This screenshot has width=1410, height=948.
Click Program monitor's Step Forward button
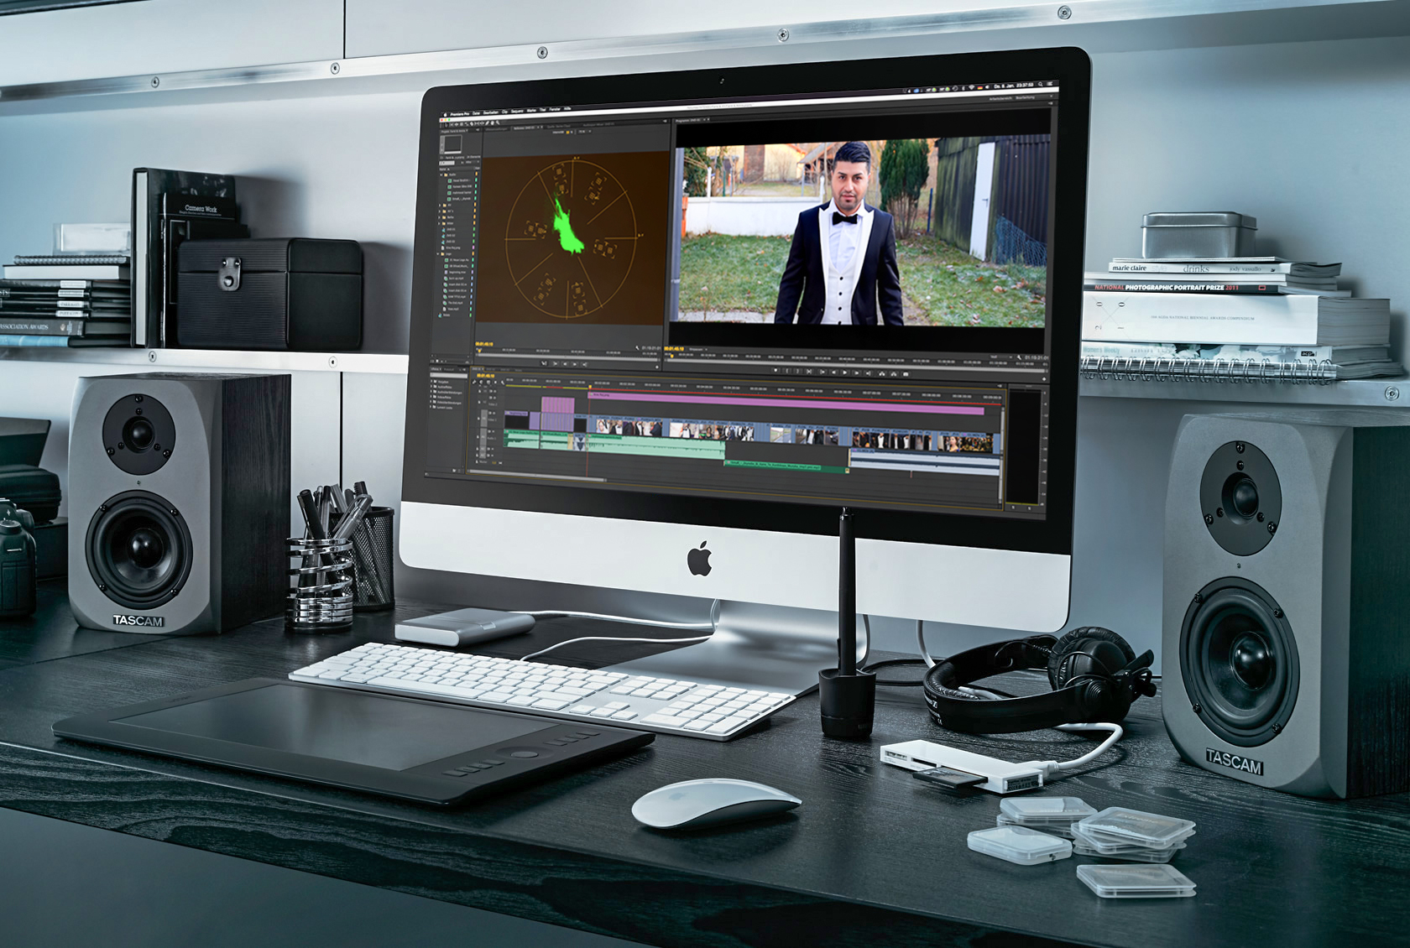tap(856, 372)
